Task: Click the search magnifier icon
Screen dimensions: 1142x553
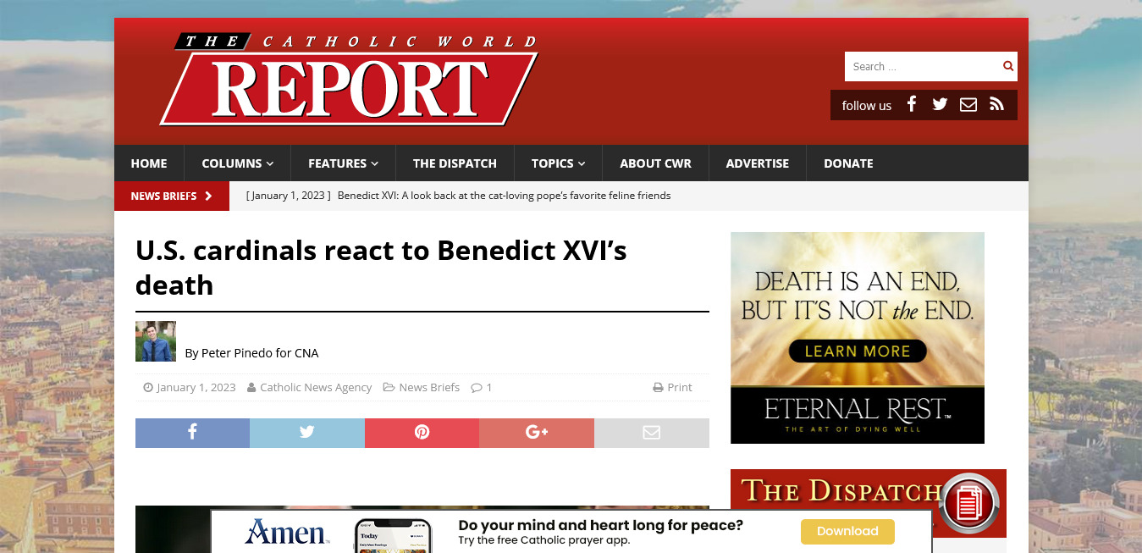Action: (x=1008, y=66)
